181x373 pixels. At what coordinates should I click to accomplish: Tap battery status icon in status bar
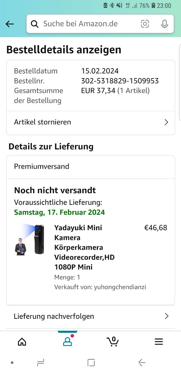click(153, 6)
